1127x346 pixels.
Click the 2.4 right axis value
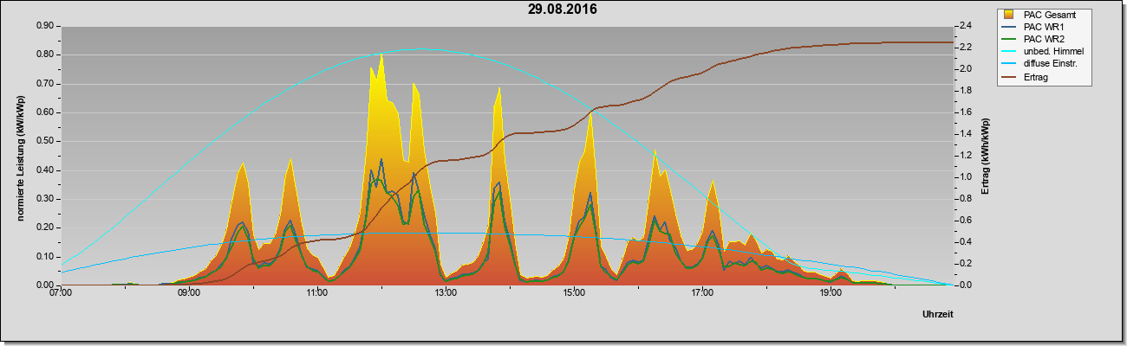tap(966, 26)
